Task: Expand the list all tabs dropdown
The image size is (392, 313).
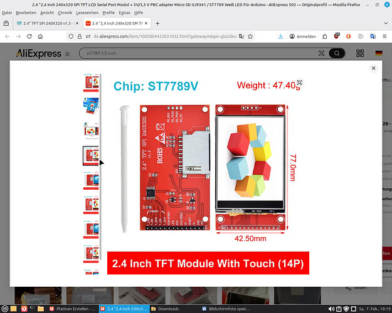Action: [384, 23]
